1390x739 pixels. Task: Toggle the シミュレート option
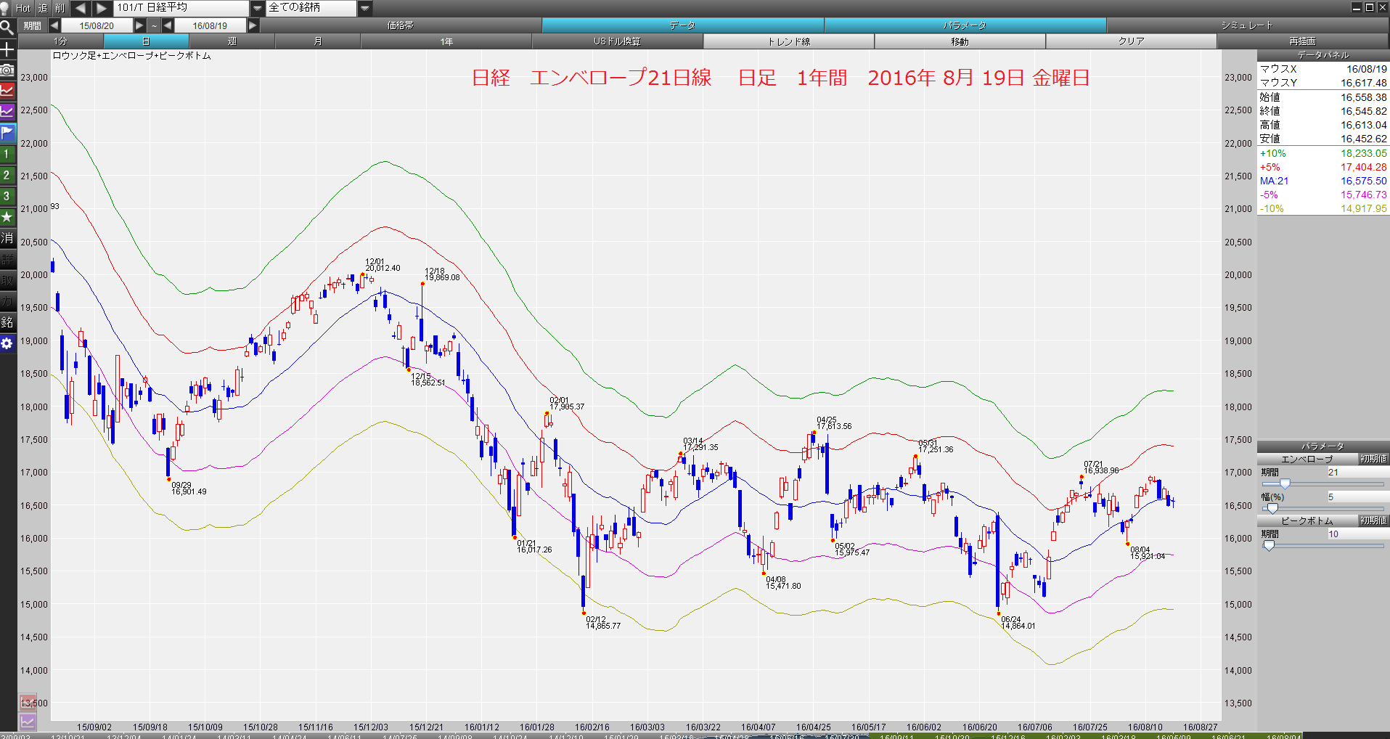[1247, 25]
